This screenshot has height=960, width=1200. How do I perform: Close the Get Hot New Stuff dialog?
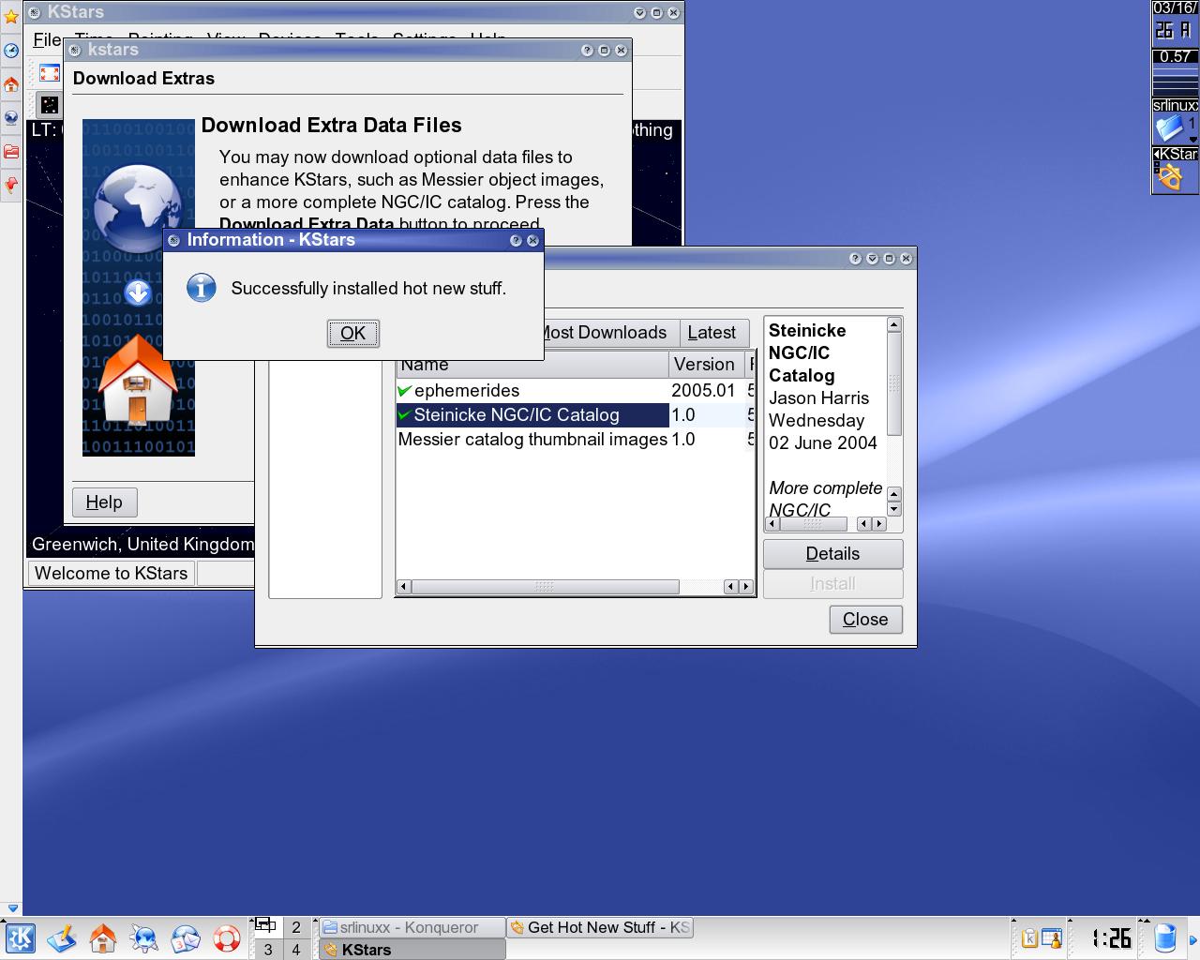(x=865, y=619)
